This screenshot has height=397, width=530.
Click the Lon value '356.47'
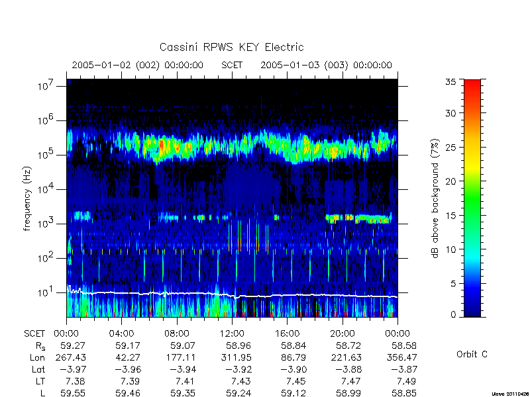(x=401, y=357)
